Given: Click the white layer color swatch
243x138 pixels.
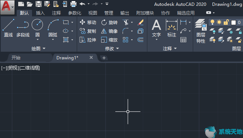Looking at the screenshot, I should pyautogui.click(x=234, y=23).
